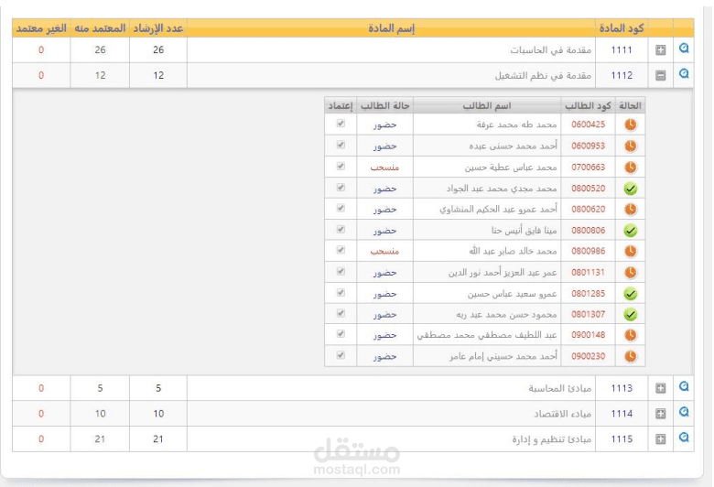Toggle approval checkbox for student 0801285
The width and height of the screenshot is (714, 487).
pos(341,292)
